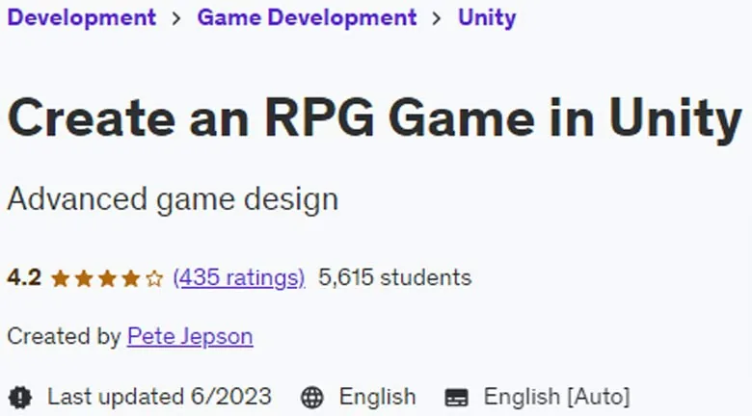This screenshot has width=752, height=416.
Task: Click the second rating star
Action: 84,278
